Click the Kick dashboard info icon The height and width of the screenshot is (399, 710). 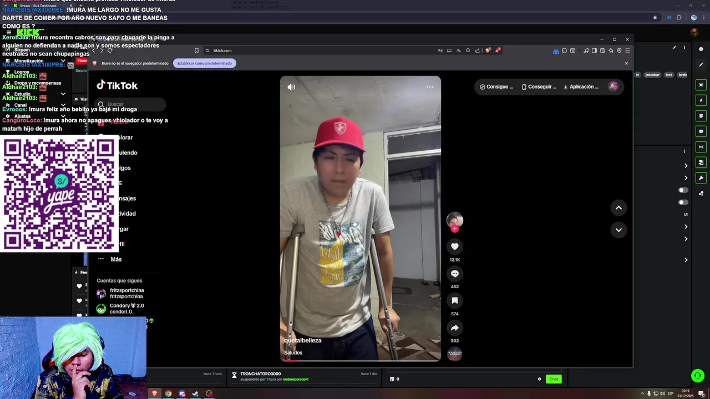[701, 49]
